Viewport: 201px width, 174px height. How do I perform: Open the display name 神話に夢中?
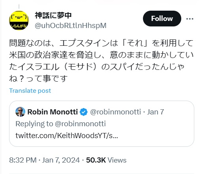[x=53, y=15]
